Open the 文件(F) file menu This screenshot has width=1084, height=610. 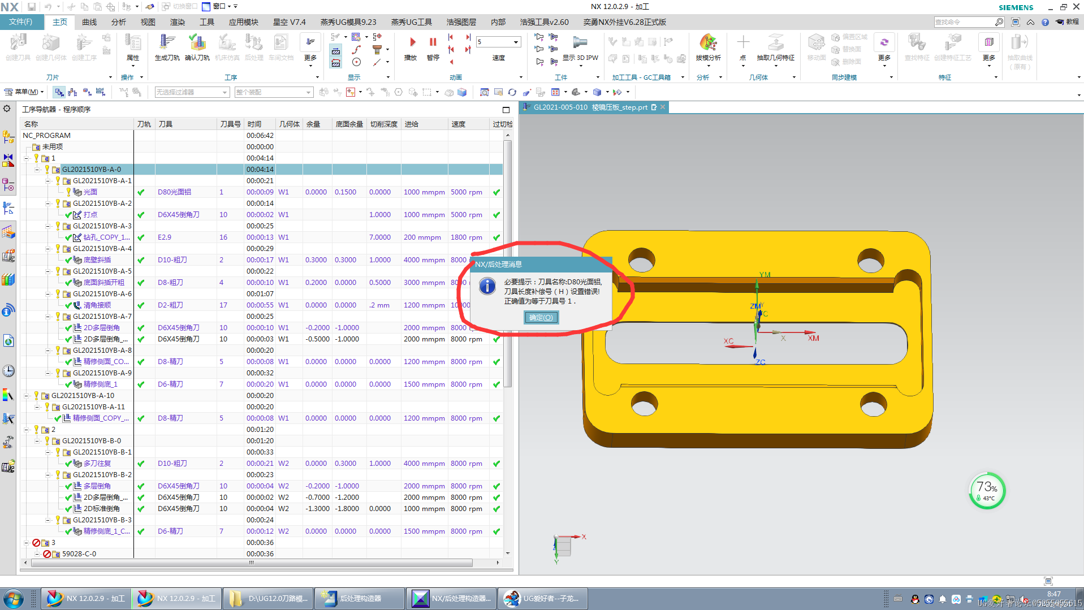21,22
